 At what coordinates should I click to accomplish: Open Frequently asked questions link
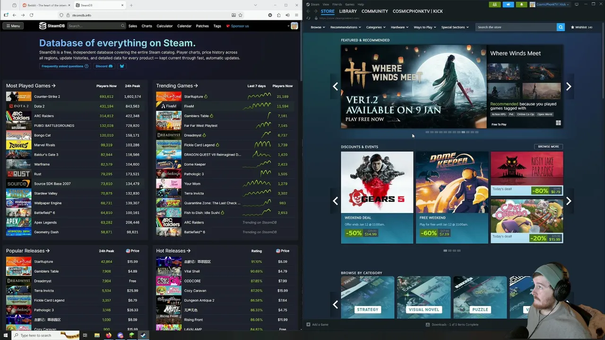point(65,66)
